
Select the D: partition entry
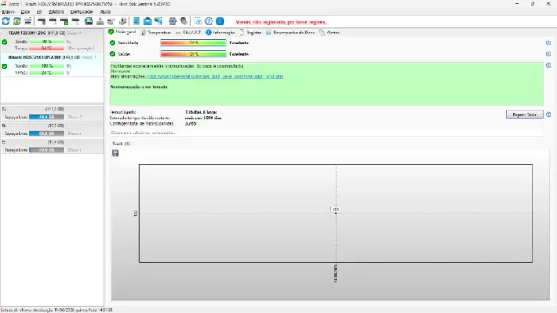(x=53, y=129)
